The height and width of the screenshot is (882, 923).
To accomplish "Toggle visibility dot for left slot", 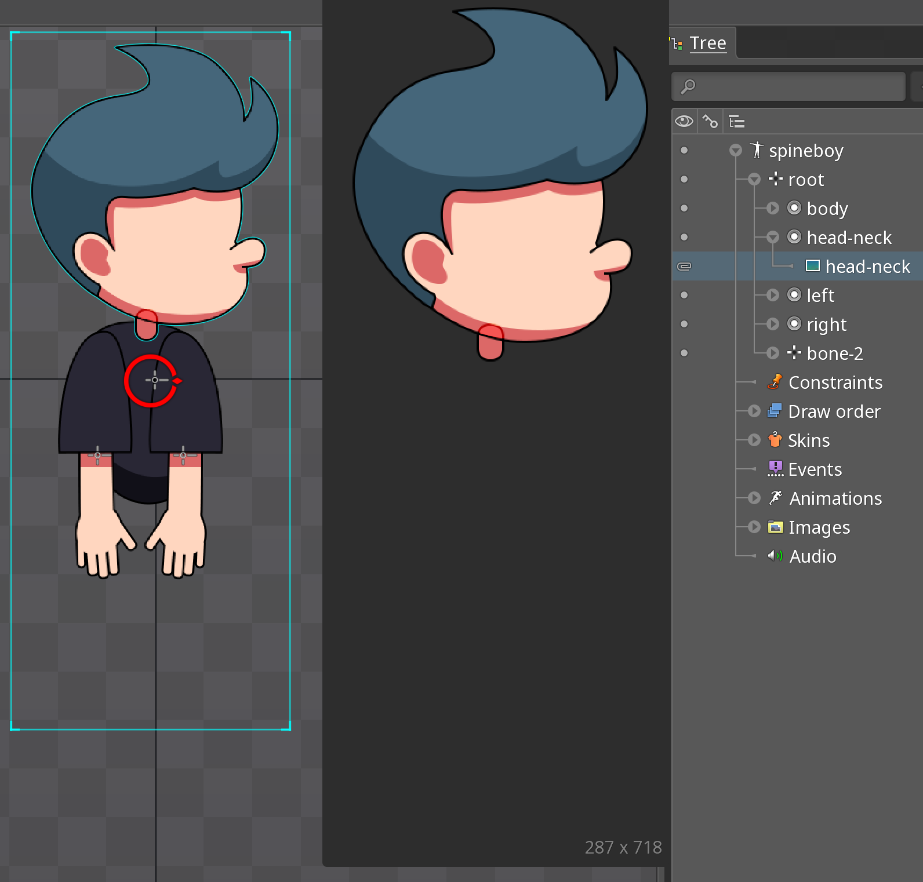I will [x=684, y=295].
